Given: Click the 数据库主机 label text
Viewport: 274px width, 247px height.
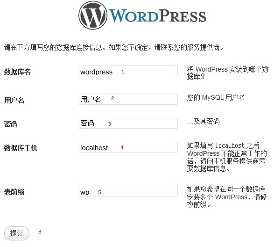Looking at the screenshot, I should coord(21,148).
